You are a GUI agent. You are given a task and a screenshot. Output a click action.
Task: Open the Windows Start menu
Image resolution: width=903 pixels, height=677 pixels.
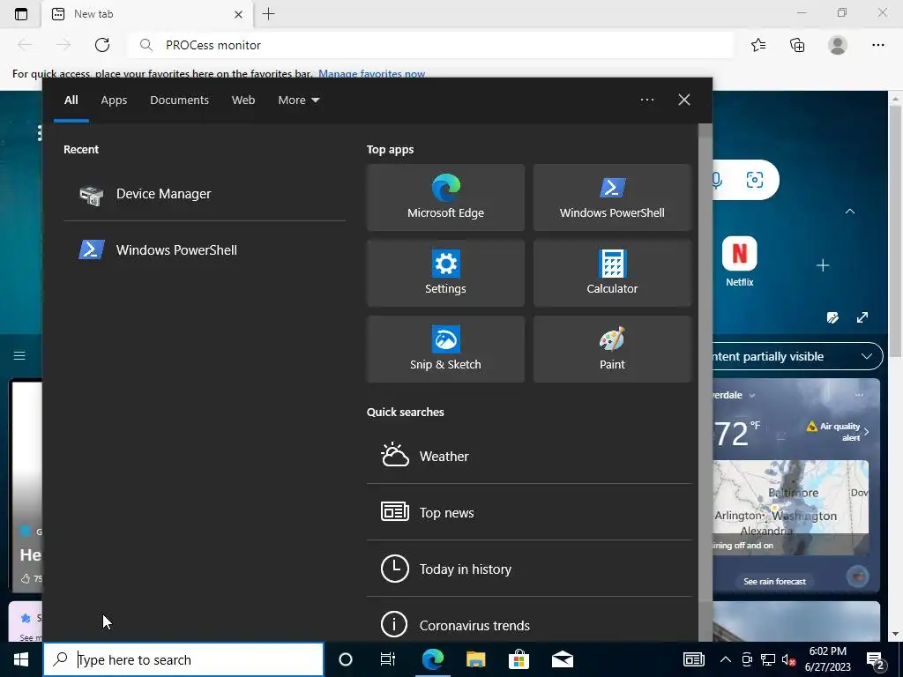point(21,659)
